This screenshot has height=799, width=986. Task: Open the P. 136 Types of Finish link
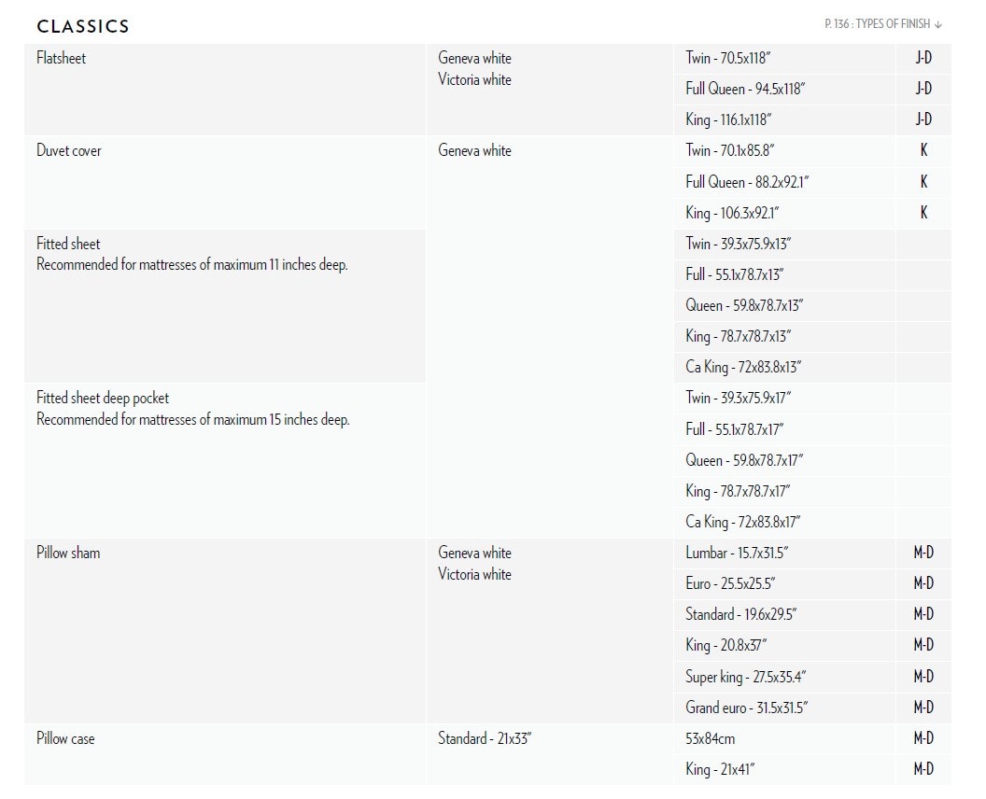click(x=878, y=24)
